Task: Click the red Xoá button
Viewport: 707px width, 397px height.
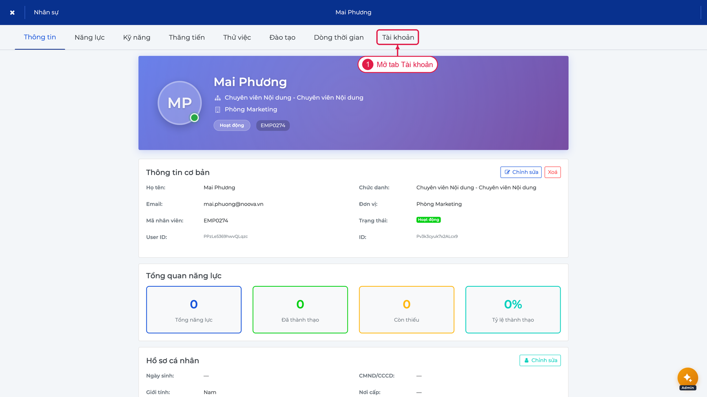Action: [x=552, y=172]
